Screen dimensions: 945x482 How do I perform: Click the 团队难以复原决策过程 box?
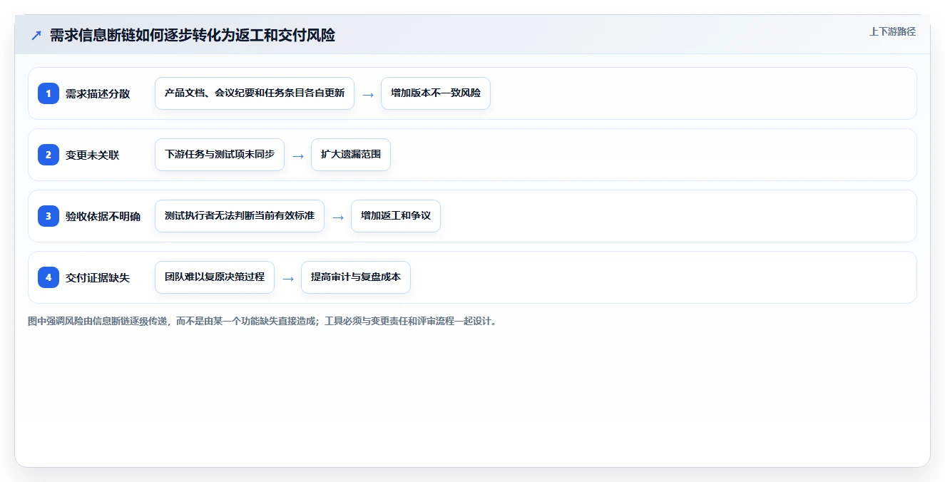tap(215, 277)
